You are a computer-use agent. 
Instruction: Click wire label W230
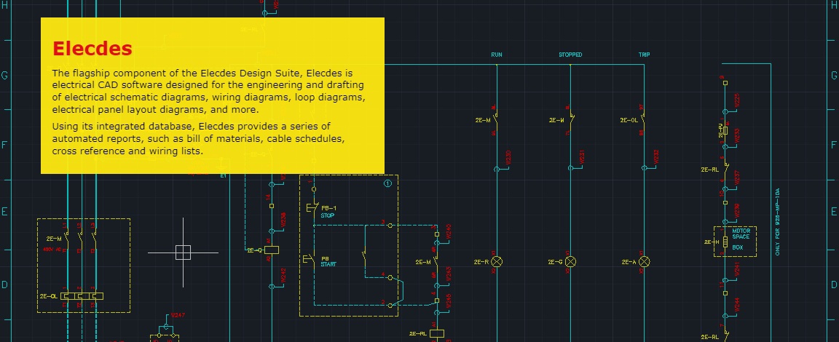coord(508,157)
